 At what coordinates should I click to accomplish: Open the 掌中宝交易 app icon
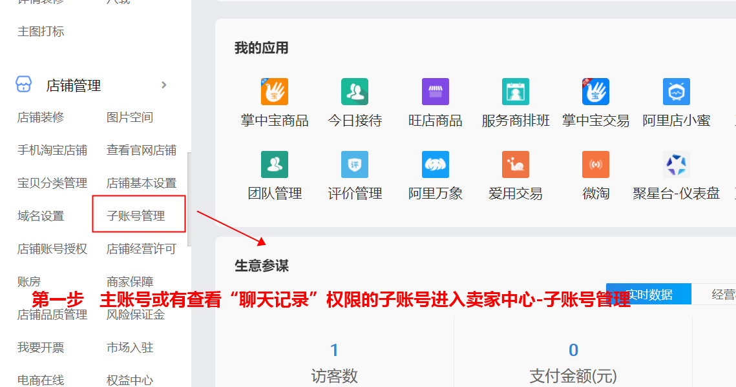(596, 92)
